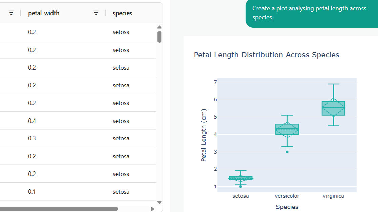Image resolution: width=378 pixels, height=212 pixels.
Task: Click the table's scroll-up arrow
Action: click(x=160, y=27)
